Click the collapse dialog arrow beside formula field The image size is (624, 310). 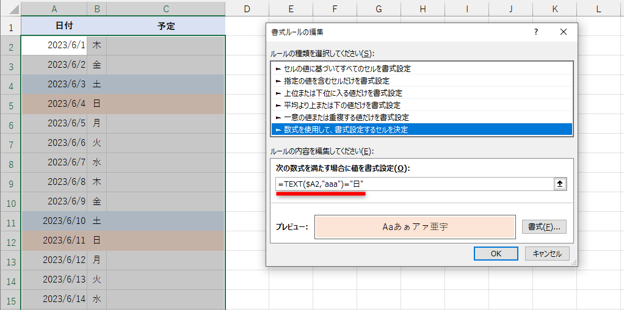tap(560, 184)
